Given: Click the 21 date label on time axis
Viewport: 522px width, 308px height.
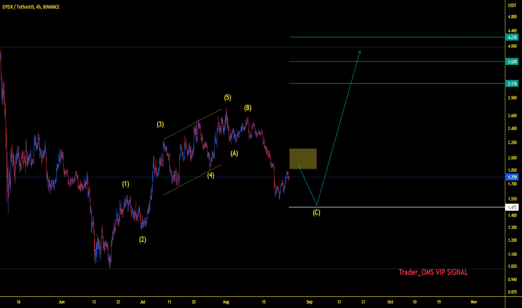Looking at the screenshot, I should point(363,302).
